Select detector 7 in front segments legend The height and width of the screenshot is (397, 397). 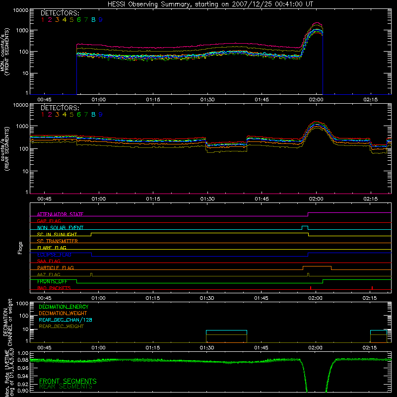(86, 20)
